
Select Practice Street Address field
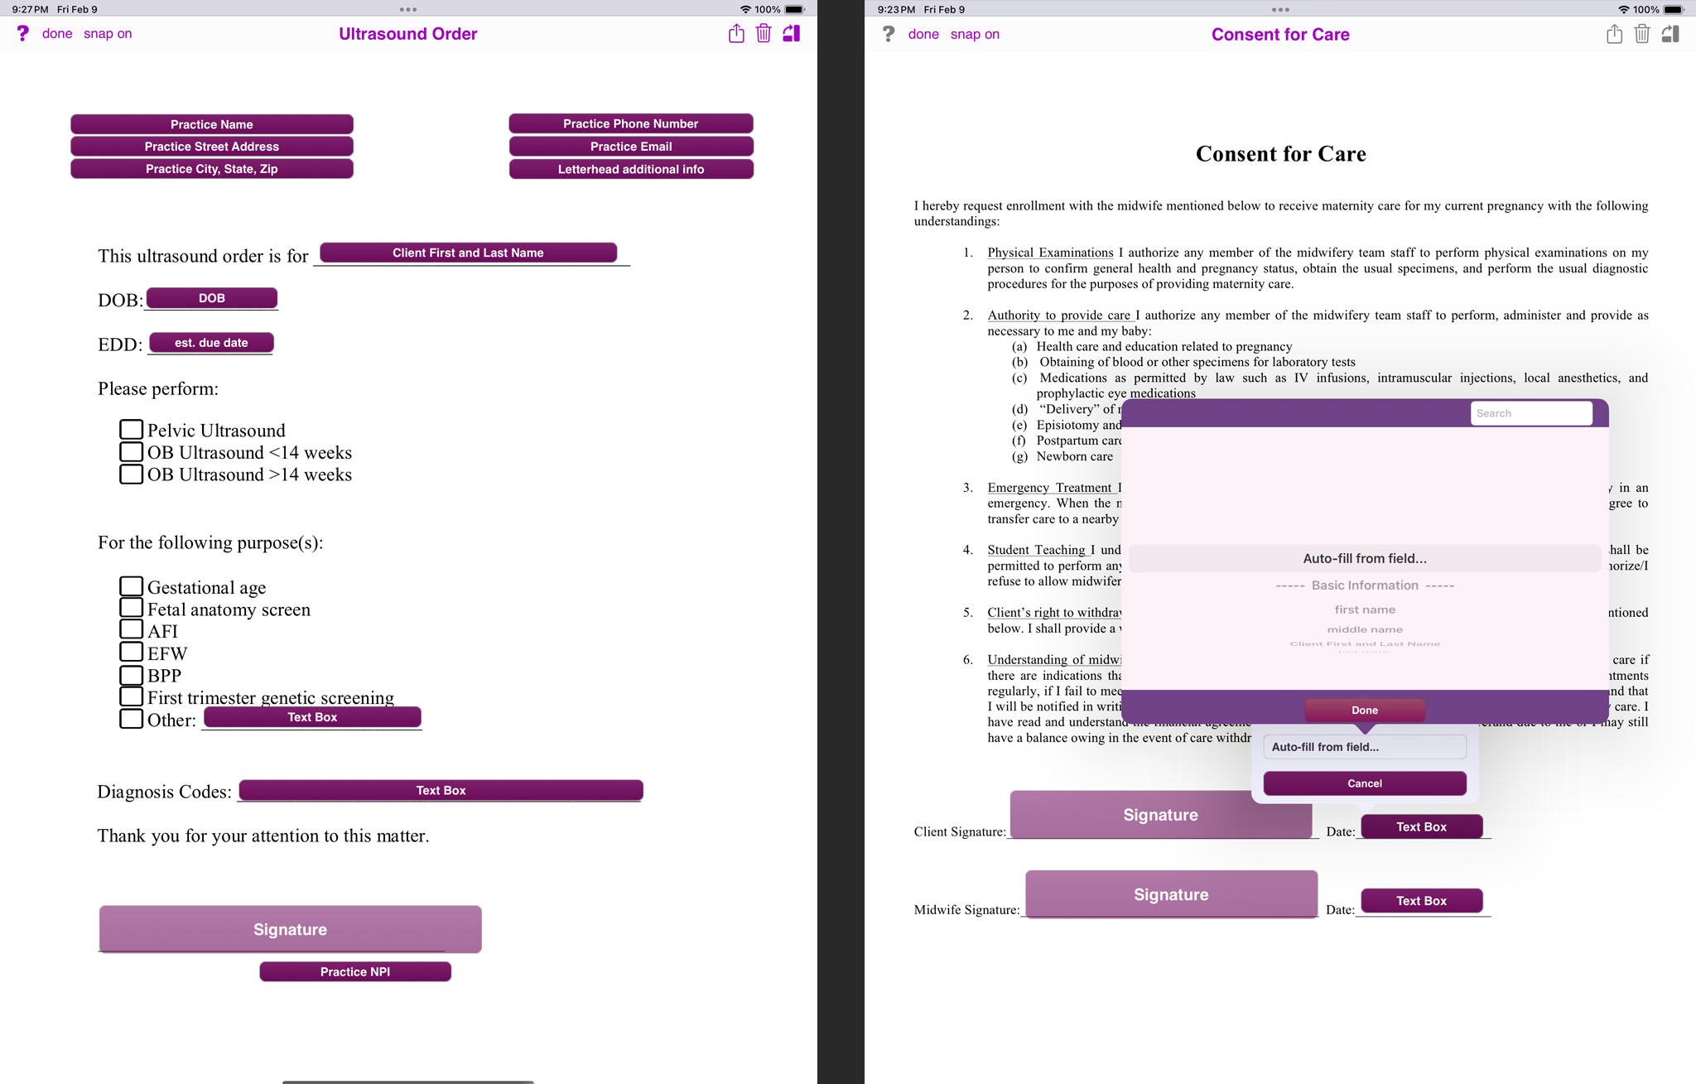pos(212,147)
